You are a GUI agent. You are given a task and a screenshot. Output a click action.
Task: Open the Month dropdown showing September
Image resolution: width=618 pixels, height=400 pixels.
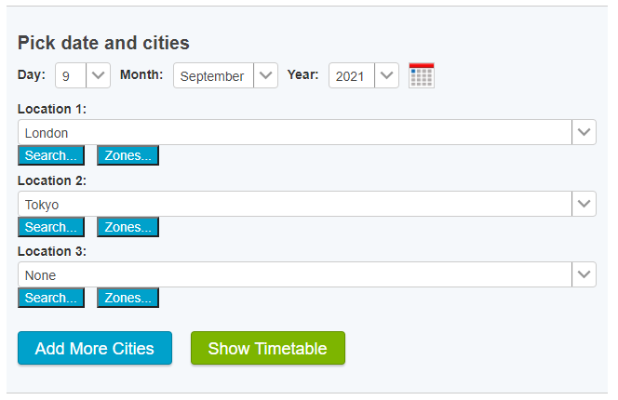coord(265,75)
